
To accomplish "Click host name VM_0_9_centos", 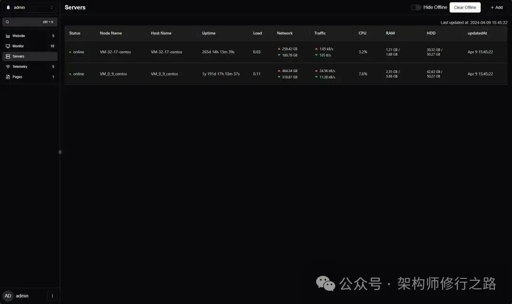I will [x=164, y=74].
